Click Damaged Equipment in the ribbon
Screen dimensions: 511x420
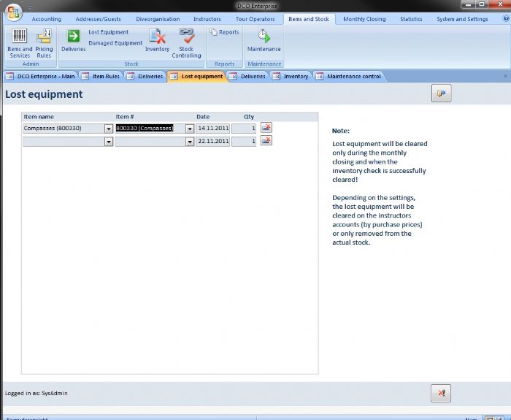(115, 43)
